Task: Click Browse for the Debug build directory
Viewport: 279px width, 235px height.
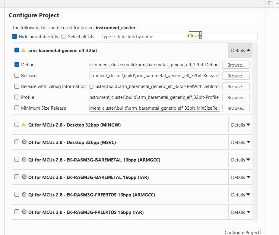Action: tap(236, 65)
